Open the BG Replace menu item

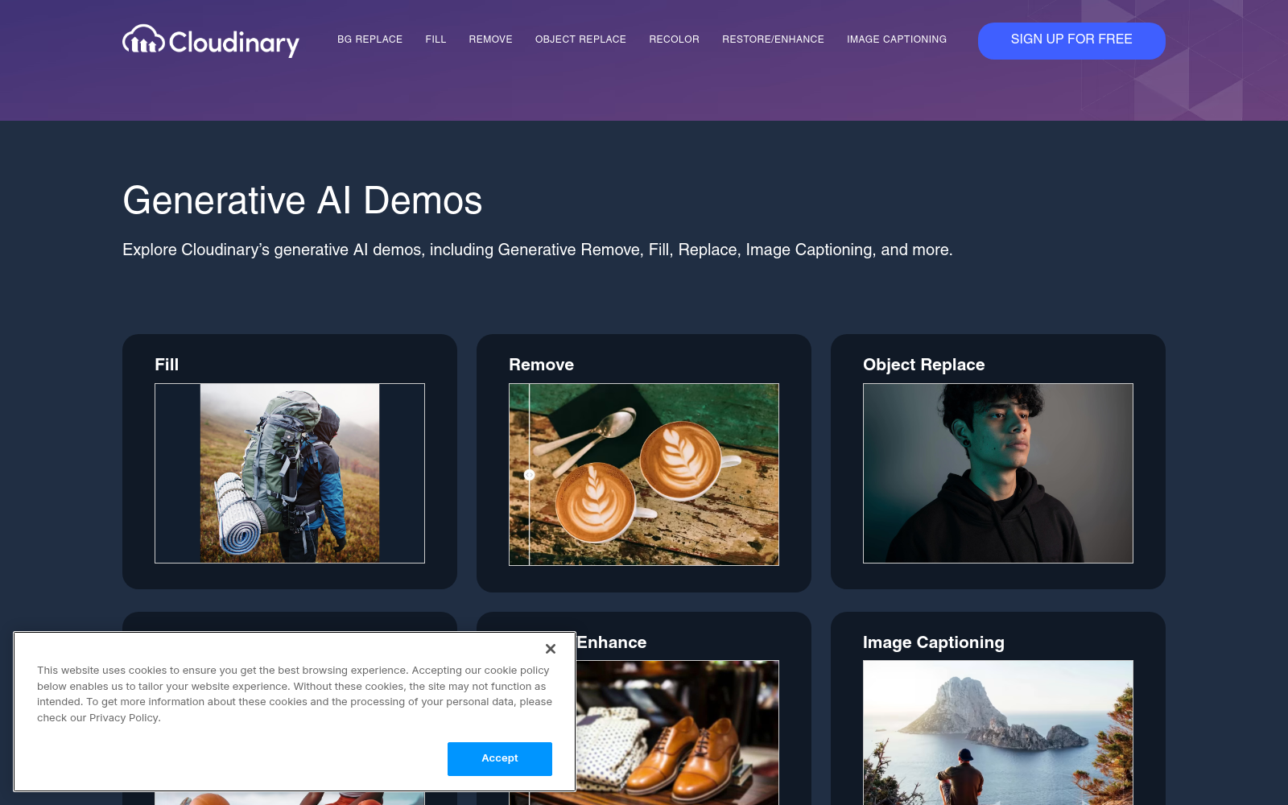(369, 39)
